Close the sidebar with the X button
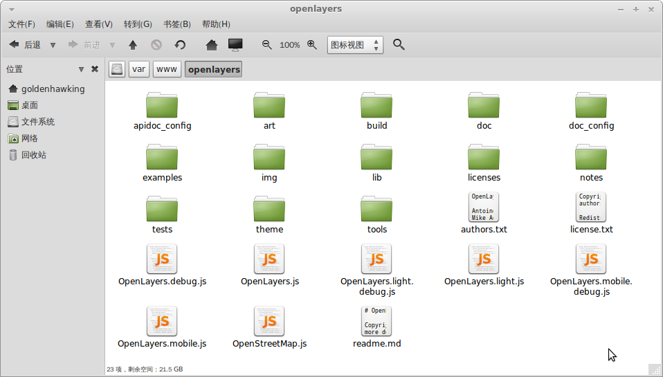This screenshot has width=663, height=377. click(x=95, y=69)
